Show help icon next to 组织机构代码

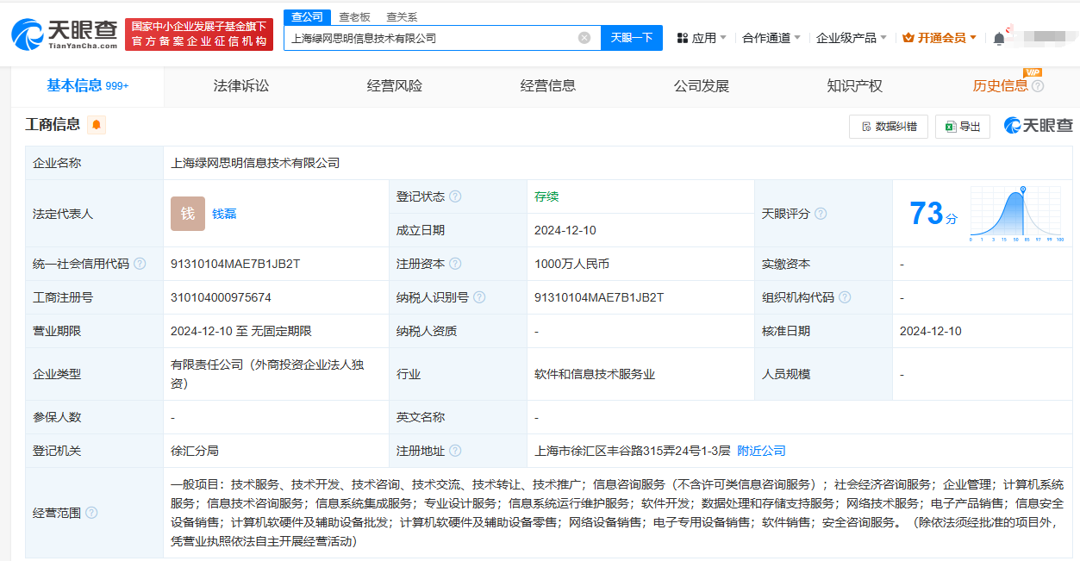[845, 297]
